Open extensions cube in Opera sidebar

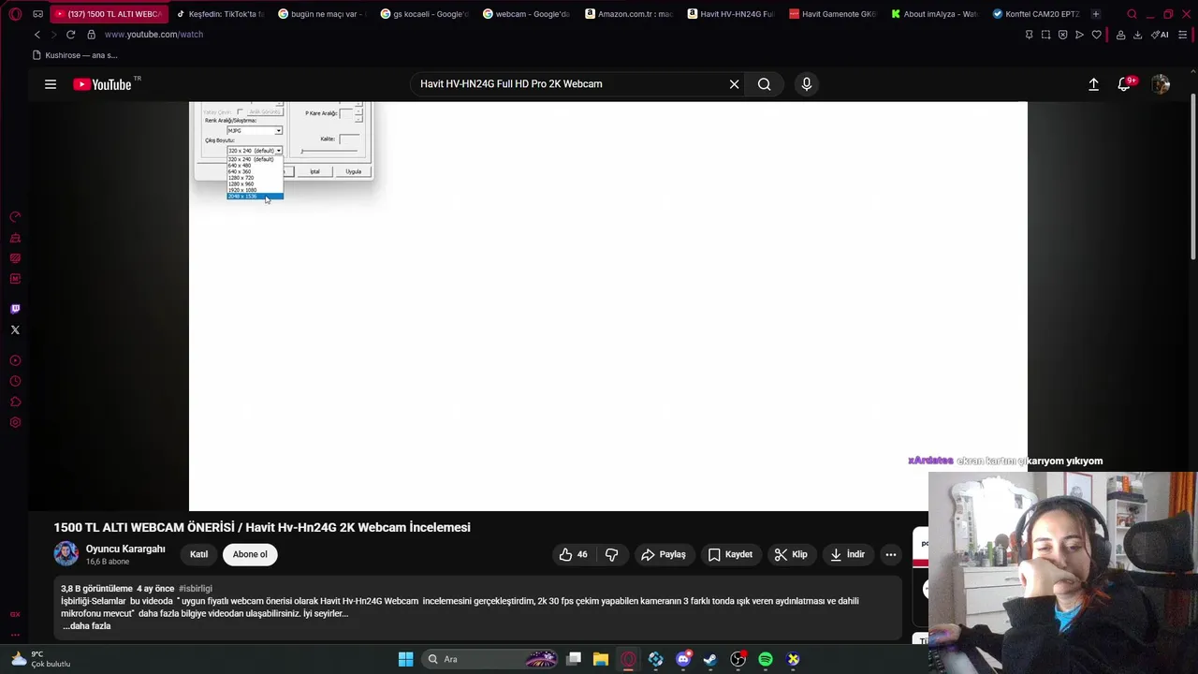[x=15, y=402]
